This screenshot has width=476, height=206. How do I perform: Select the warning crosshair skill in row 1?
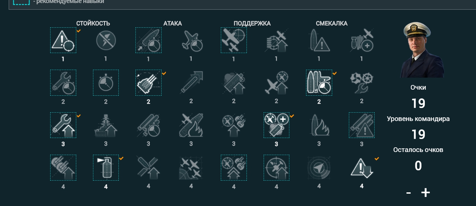(x=63, y=40)
